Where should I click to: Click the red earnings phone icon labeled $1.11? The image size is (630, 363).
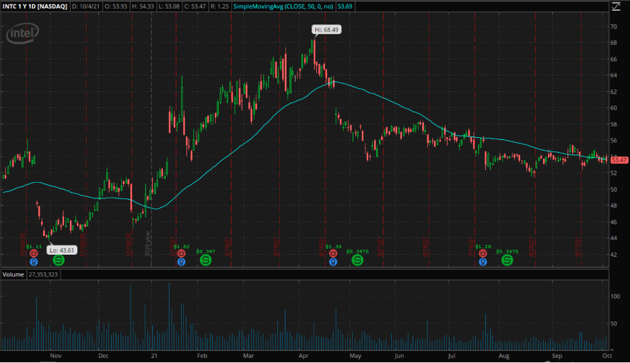coord(34,253)
